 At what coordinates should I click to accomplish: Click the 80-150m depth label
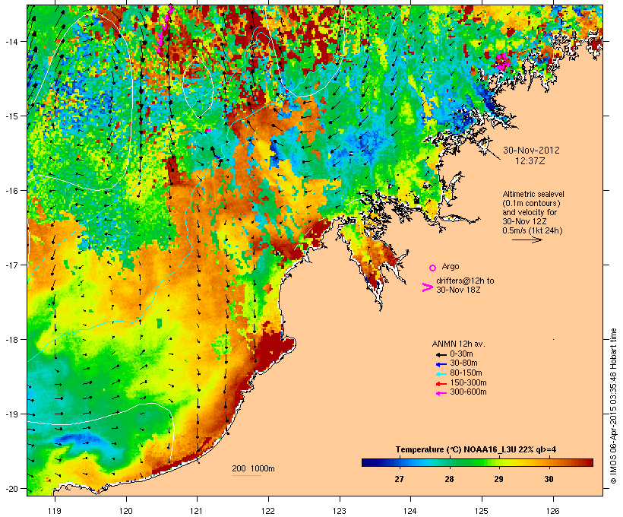466,373
